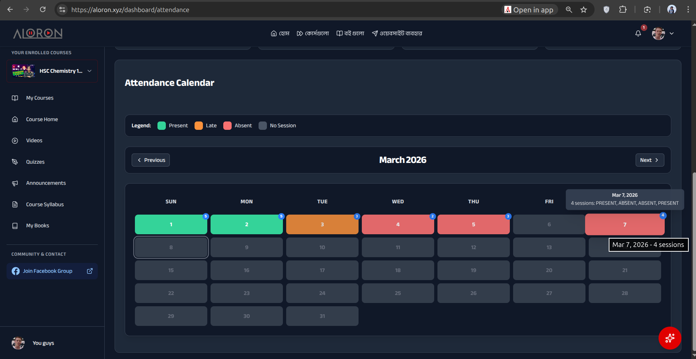696x359 pixels.
Task: Open Course Syllabus page
Action: [45, 204]
